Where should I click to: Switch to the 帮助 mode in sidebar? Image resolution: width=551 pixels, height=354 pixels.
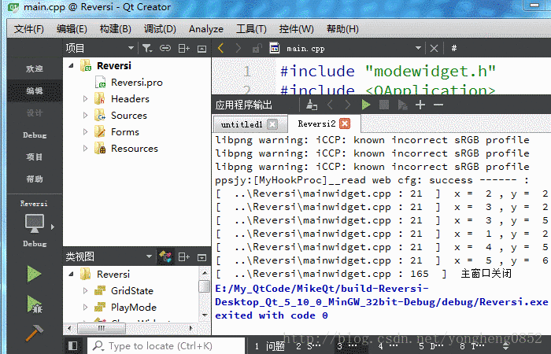(35, 179)
